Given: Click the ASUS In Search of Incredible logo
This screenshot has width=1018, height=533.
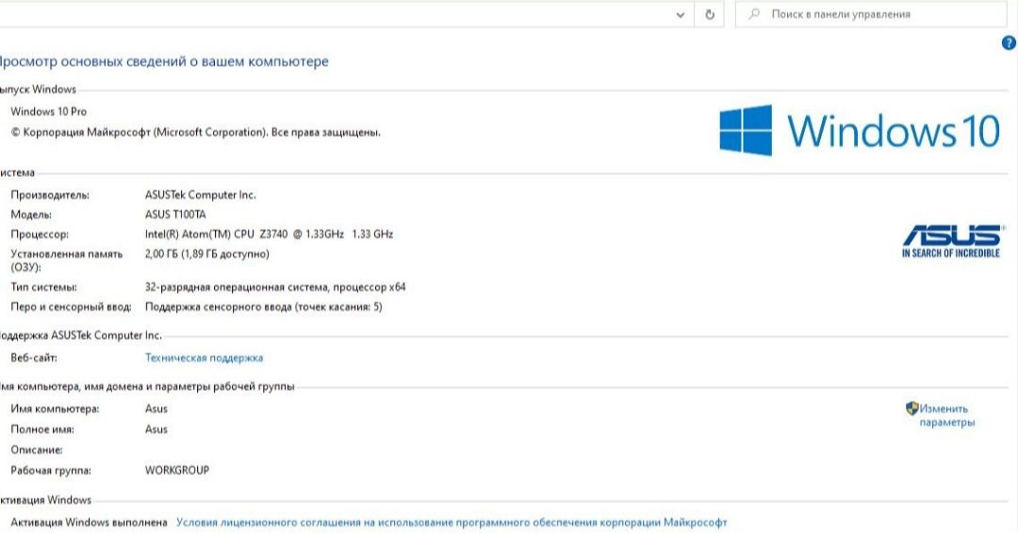Looking at the screenshot, I should pos(952,241).
